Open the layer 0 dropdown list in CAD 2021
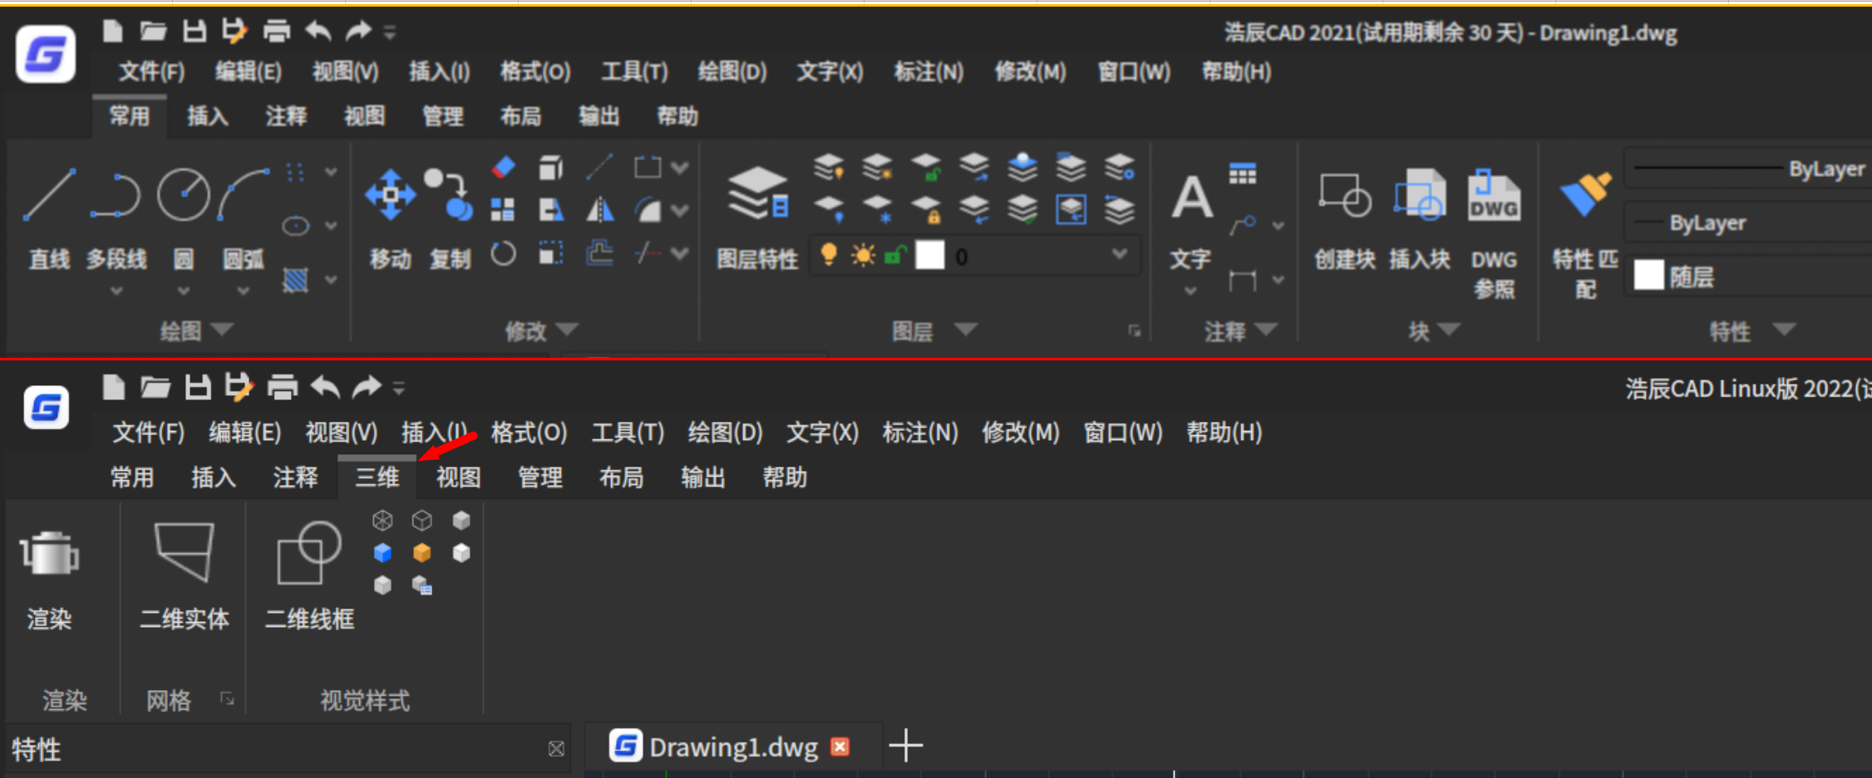1872x778 pixels. tap(1120, 254)
